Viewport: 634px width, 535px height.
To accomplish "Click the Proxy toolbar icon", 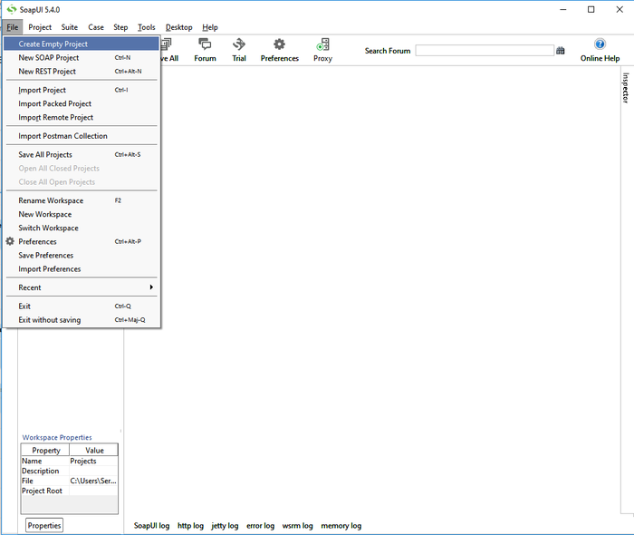I will point(322,50).
